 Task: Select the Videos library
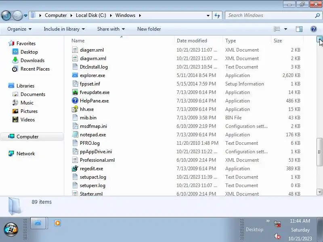point(27,119)
